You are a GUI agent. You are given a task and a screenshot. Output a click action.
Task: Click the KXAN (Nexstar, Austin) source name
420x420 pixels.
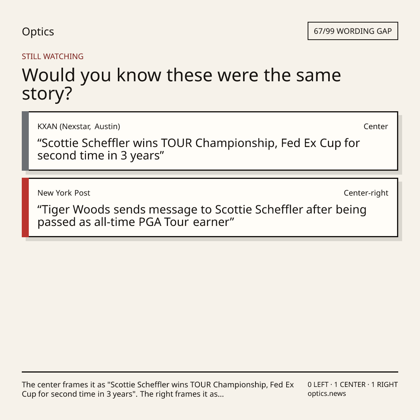click(x=79, y=126)
